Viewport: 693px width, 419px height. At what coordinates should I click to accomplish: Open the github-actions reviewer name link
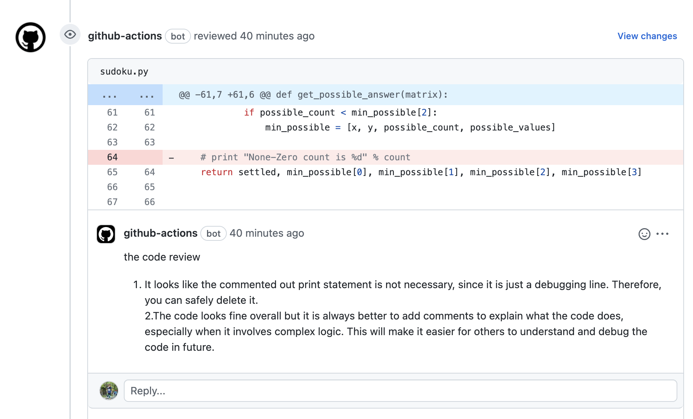(x=125, y=36)
